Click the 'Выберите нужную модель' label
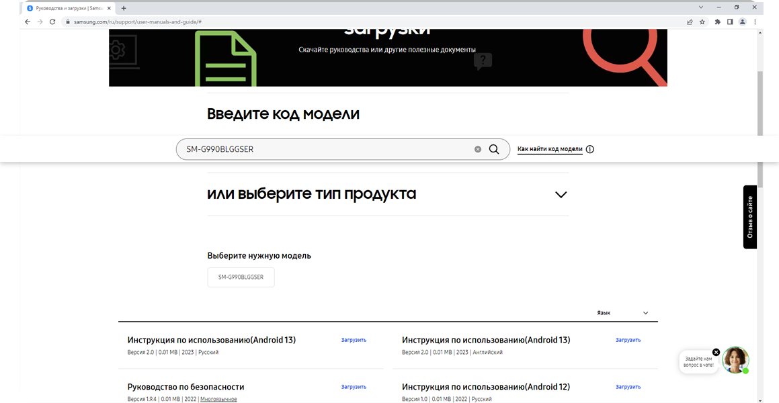The width and height of the screenshot is (779, 403). click(x=259, y=256)
